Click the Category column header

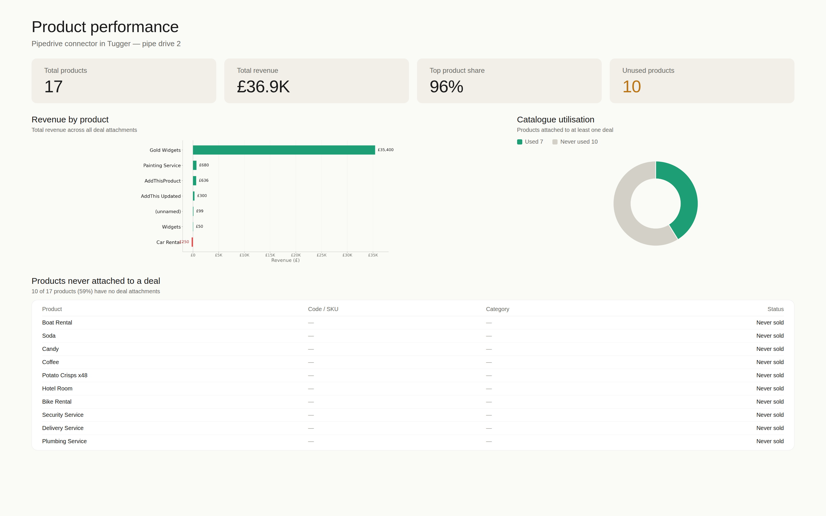(497, 309)
